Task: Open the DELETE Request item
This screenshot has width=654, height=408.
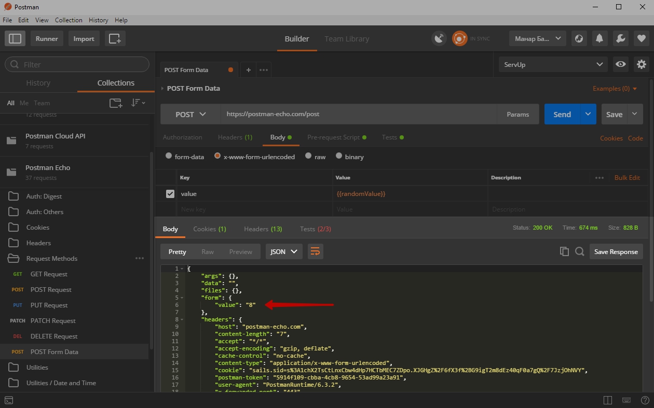Action: click(x=75, y=336)
